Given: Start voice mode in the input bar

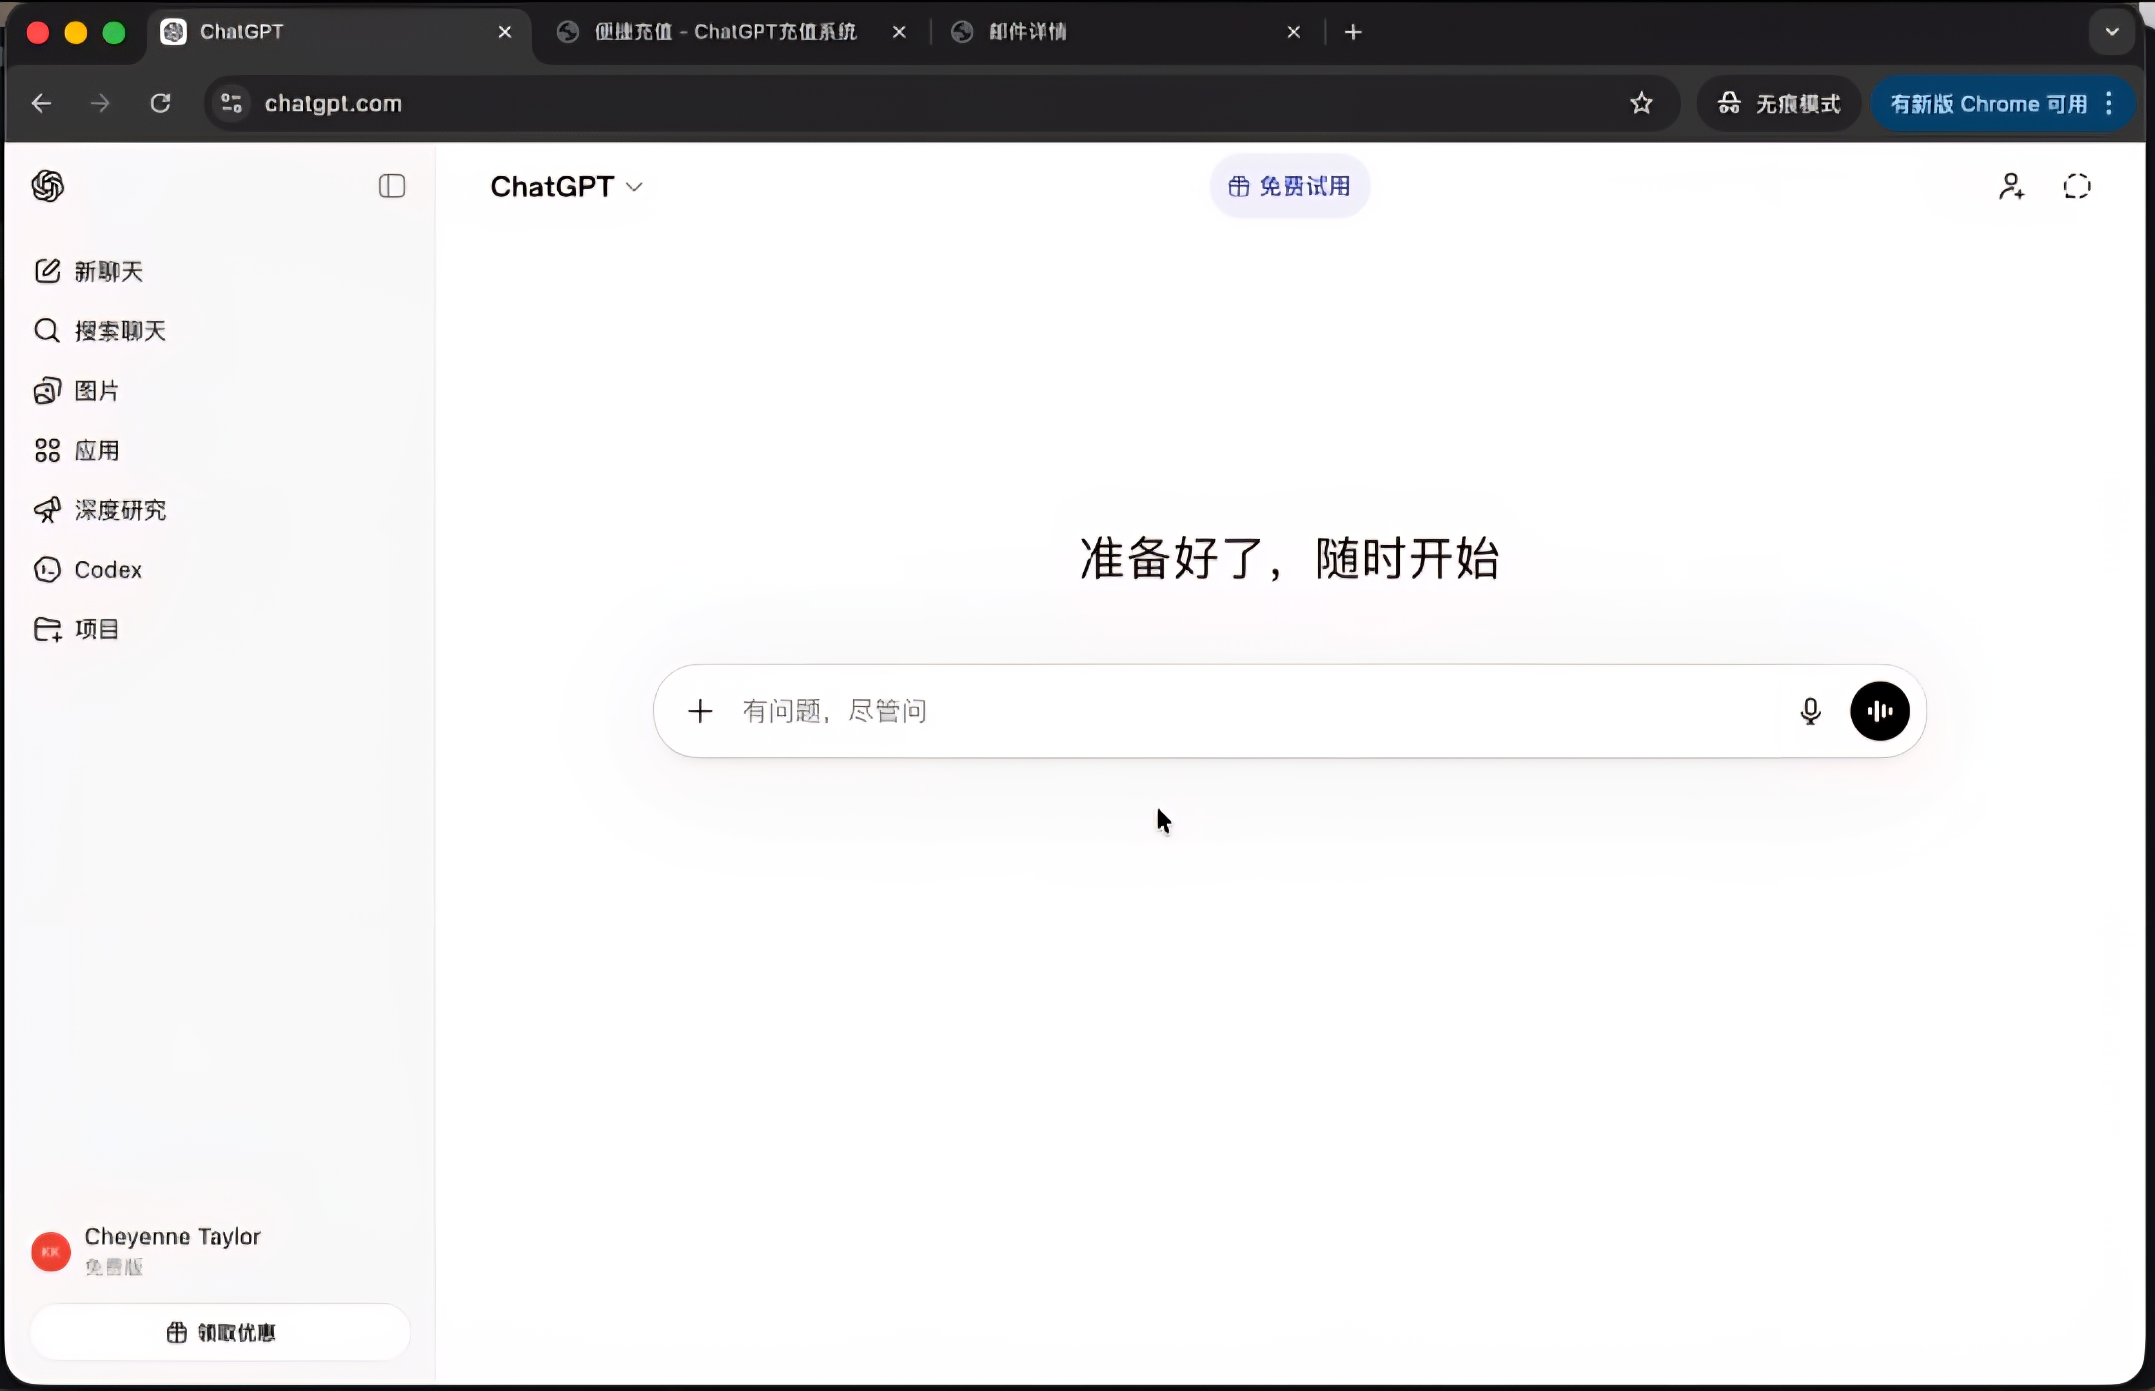Looking at the screenshot, I should click(1880, 711).
